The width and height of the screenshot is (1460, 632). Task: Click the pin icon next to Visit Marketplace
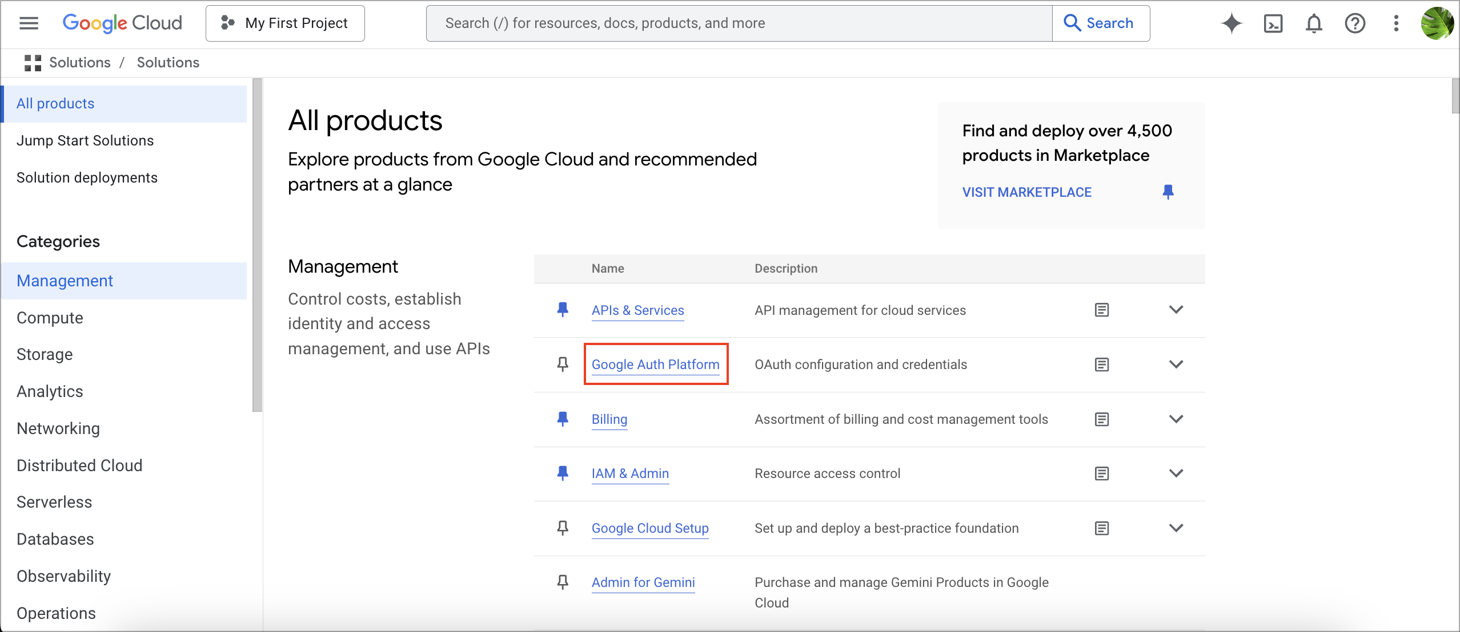pyautogui.click(x=1168, y=192)
